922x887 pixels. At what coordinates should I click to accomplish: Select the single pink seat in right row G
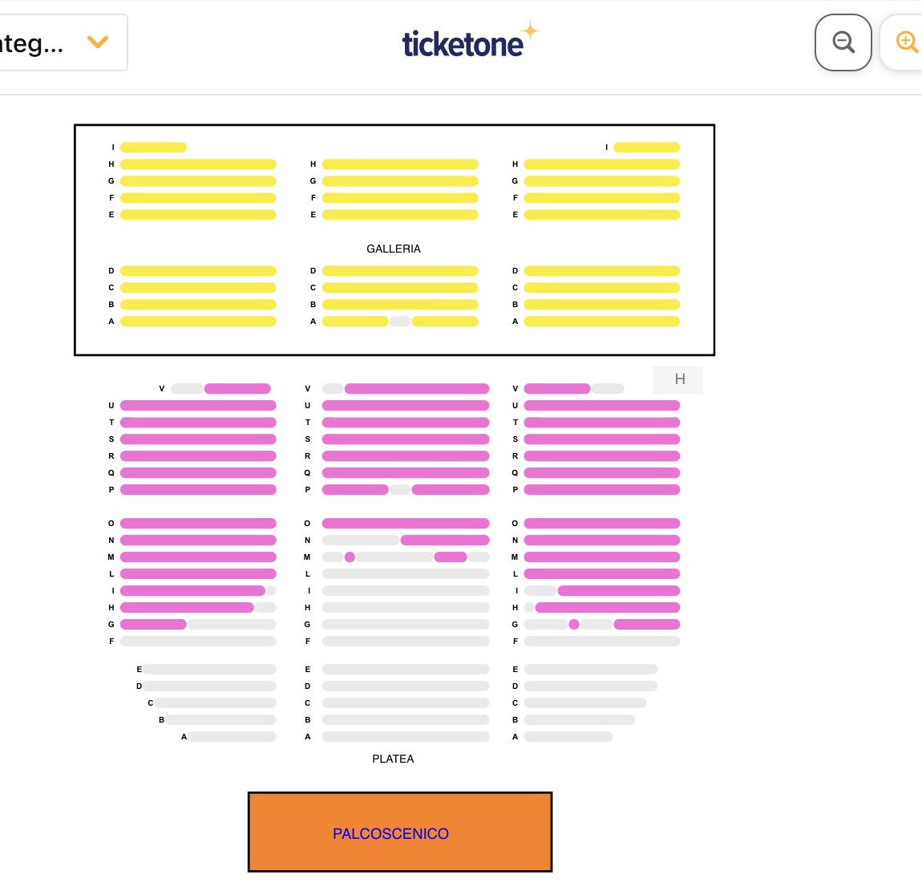click(x=574, y=625)
